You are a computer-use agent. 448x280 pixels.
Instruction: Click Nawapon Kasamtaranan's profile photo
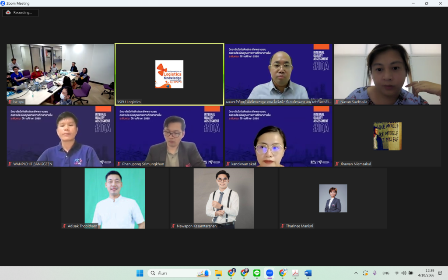point(224,198)
